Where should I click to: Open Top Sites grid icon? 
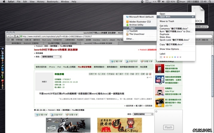(13, 40)
